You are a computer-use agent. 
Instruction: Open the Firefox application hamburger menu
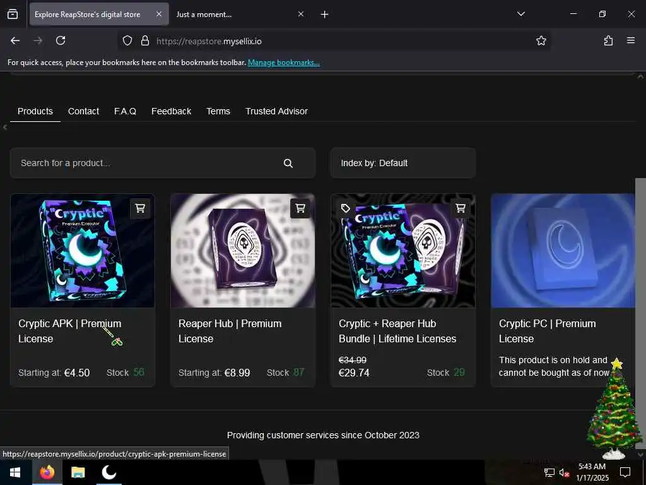tap(631, 41)
